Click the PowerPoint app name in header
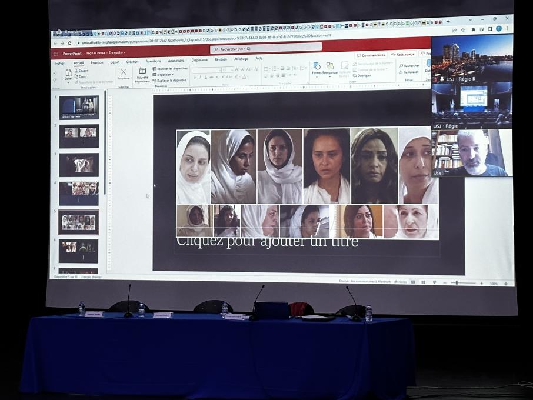The width and height of the screenshot is (533, 400). pos(72,54)
